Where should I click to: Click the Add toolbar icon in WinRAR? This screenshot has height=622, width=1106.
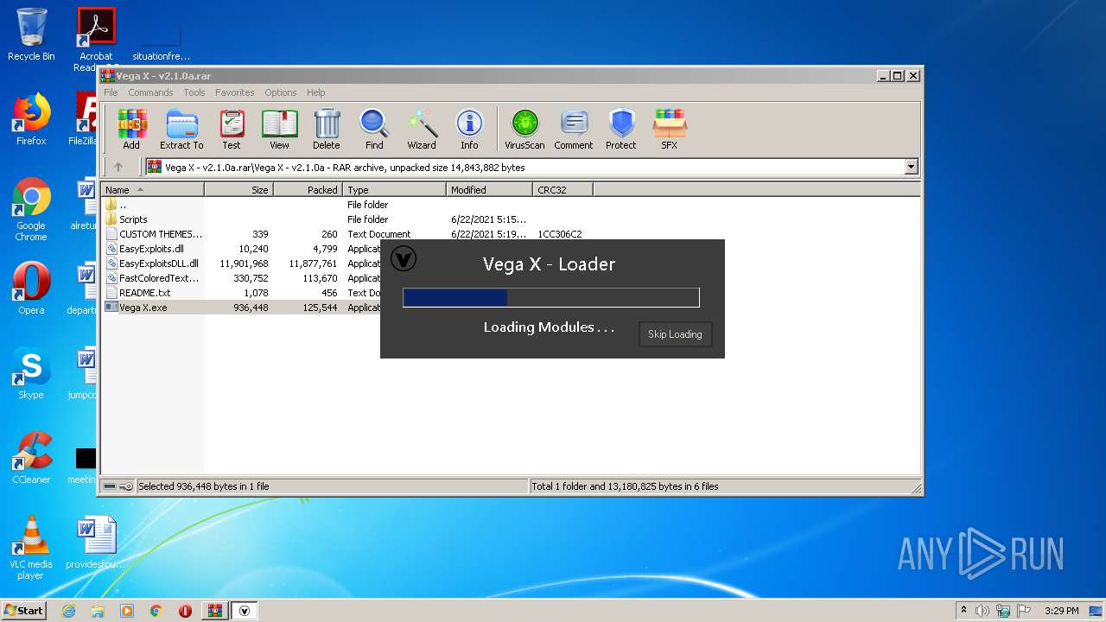[131, 130]
